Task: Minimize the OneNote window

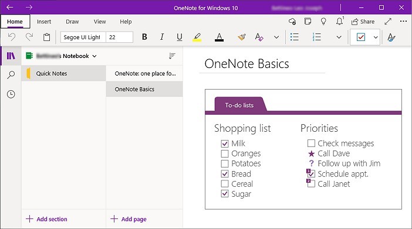Action: 362,8
